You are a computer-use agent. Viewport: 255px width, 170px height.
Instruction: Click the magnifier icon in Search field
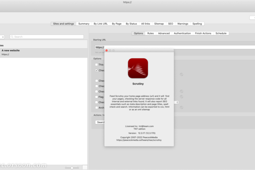[x=12, y=37]
